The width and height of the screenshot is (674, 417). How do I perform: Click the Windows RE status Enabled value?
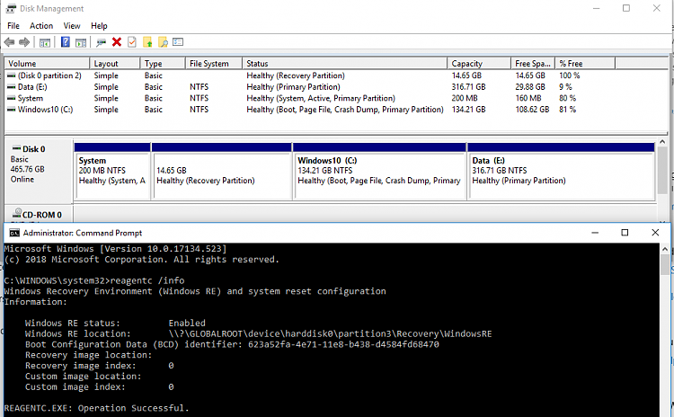187,323
